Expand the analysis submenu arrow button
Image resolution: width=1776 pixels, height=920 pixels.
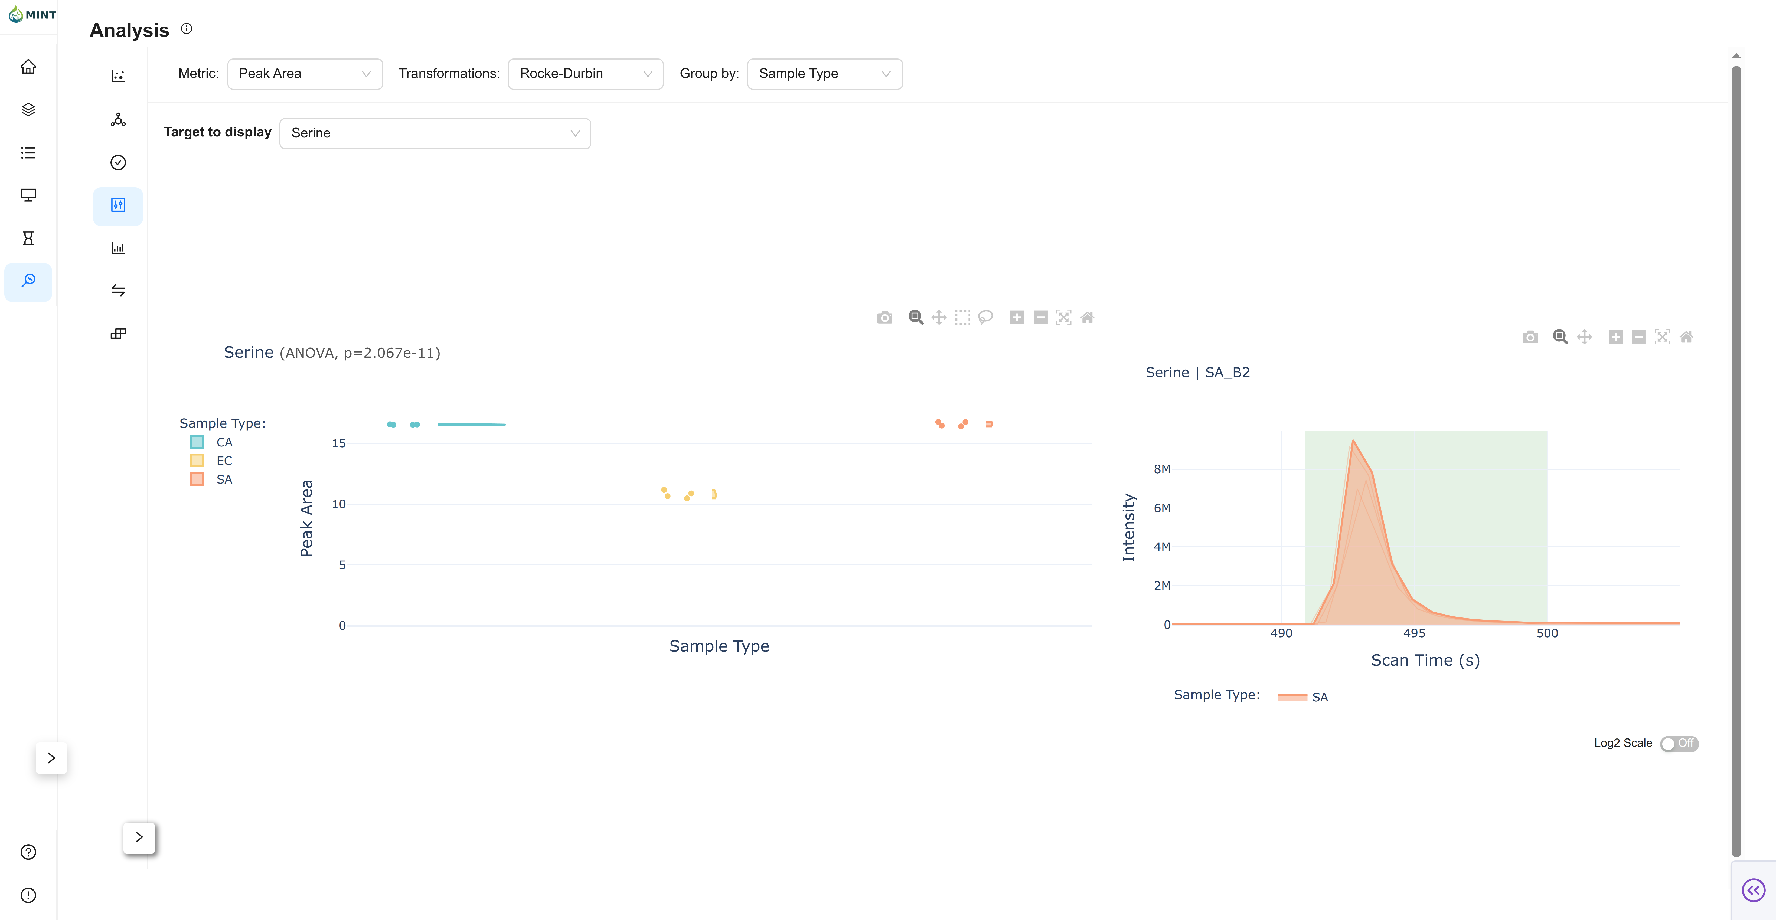click(x=139, y=837)
